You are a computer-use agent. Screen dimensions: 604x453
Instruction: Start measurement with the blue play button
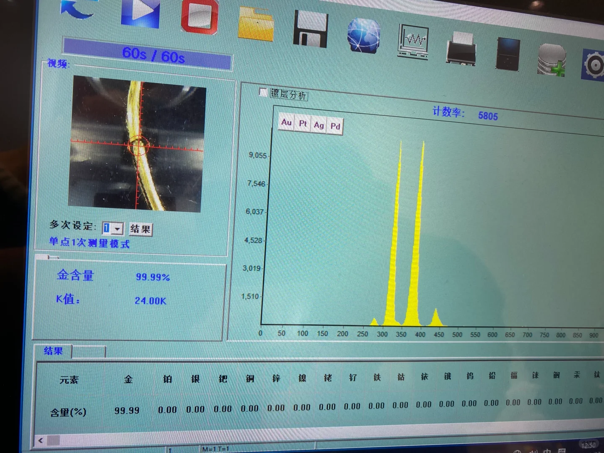140,13
